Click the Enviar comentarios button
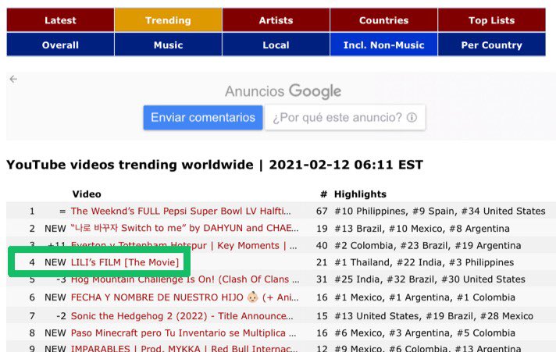This screenshot has height=352, width=556. (203, 117)
